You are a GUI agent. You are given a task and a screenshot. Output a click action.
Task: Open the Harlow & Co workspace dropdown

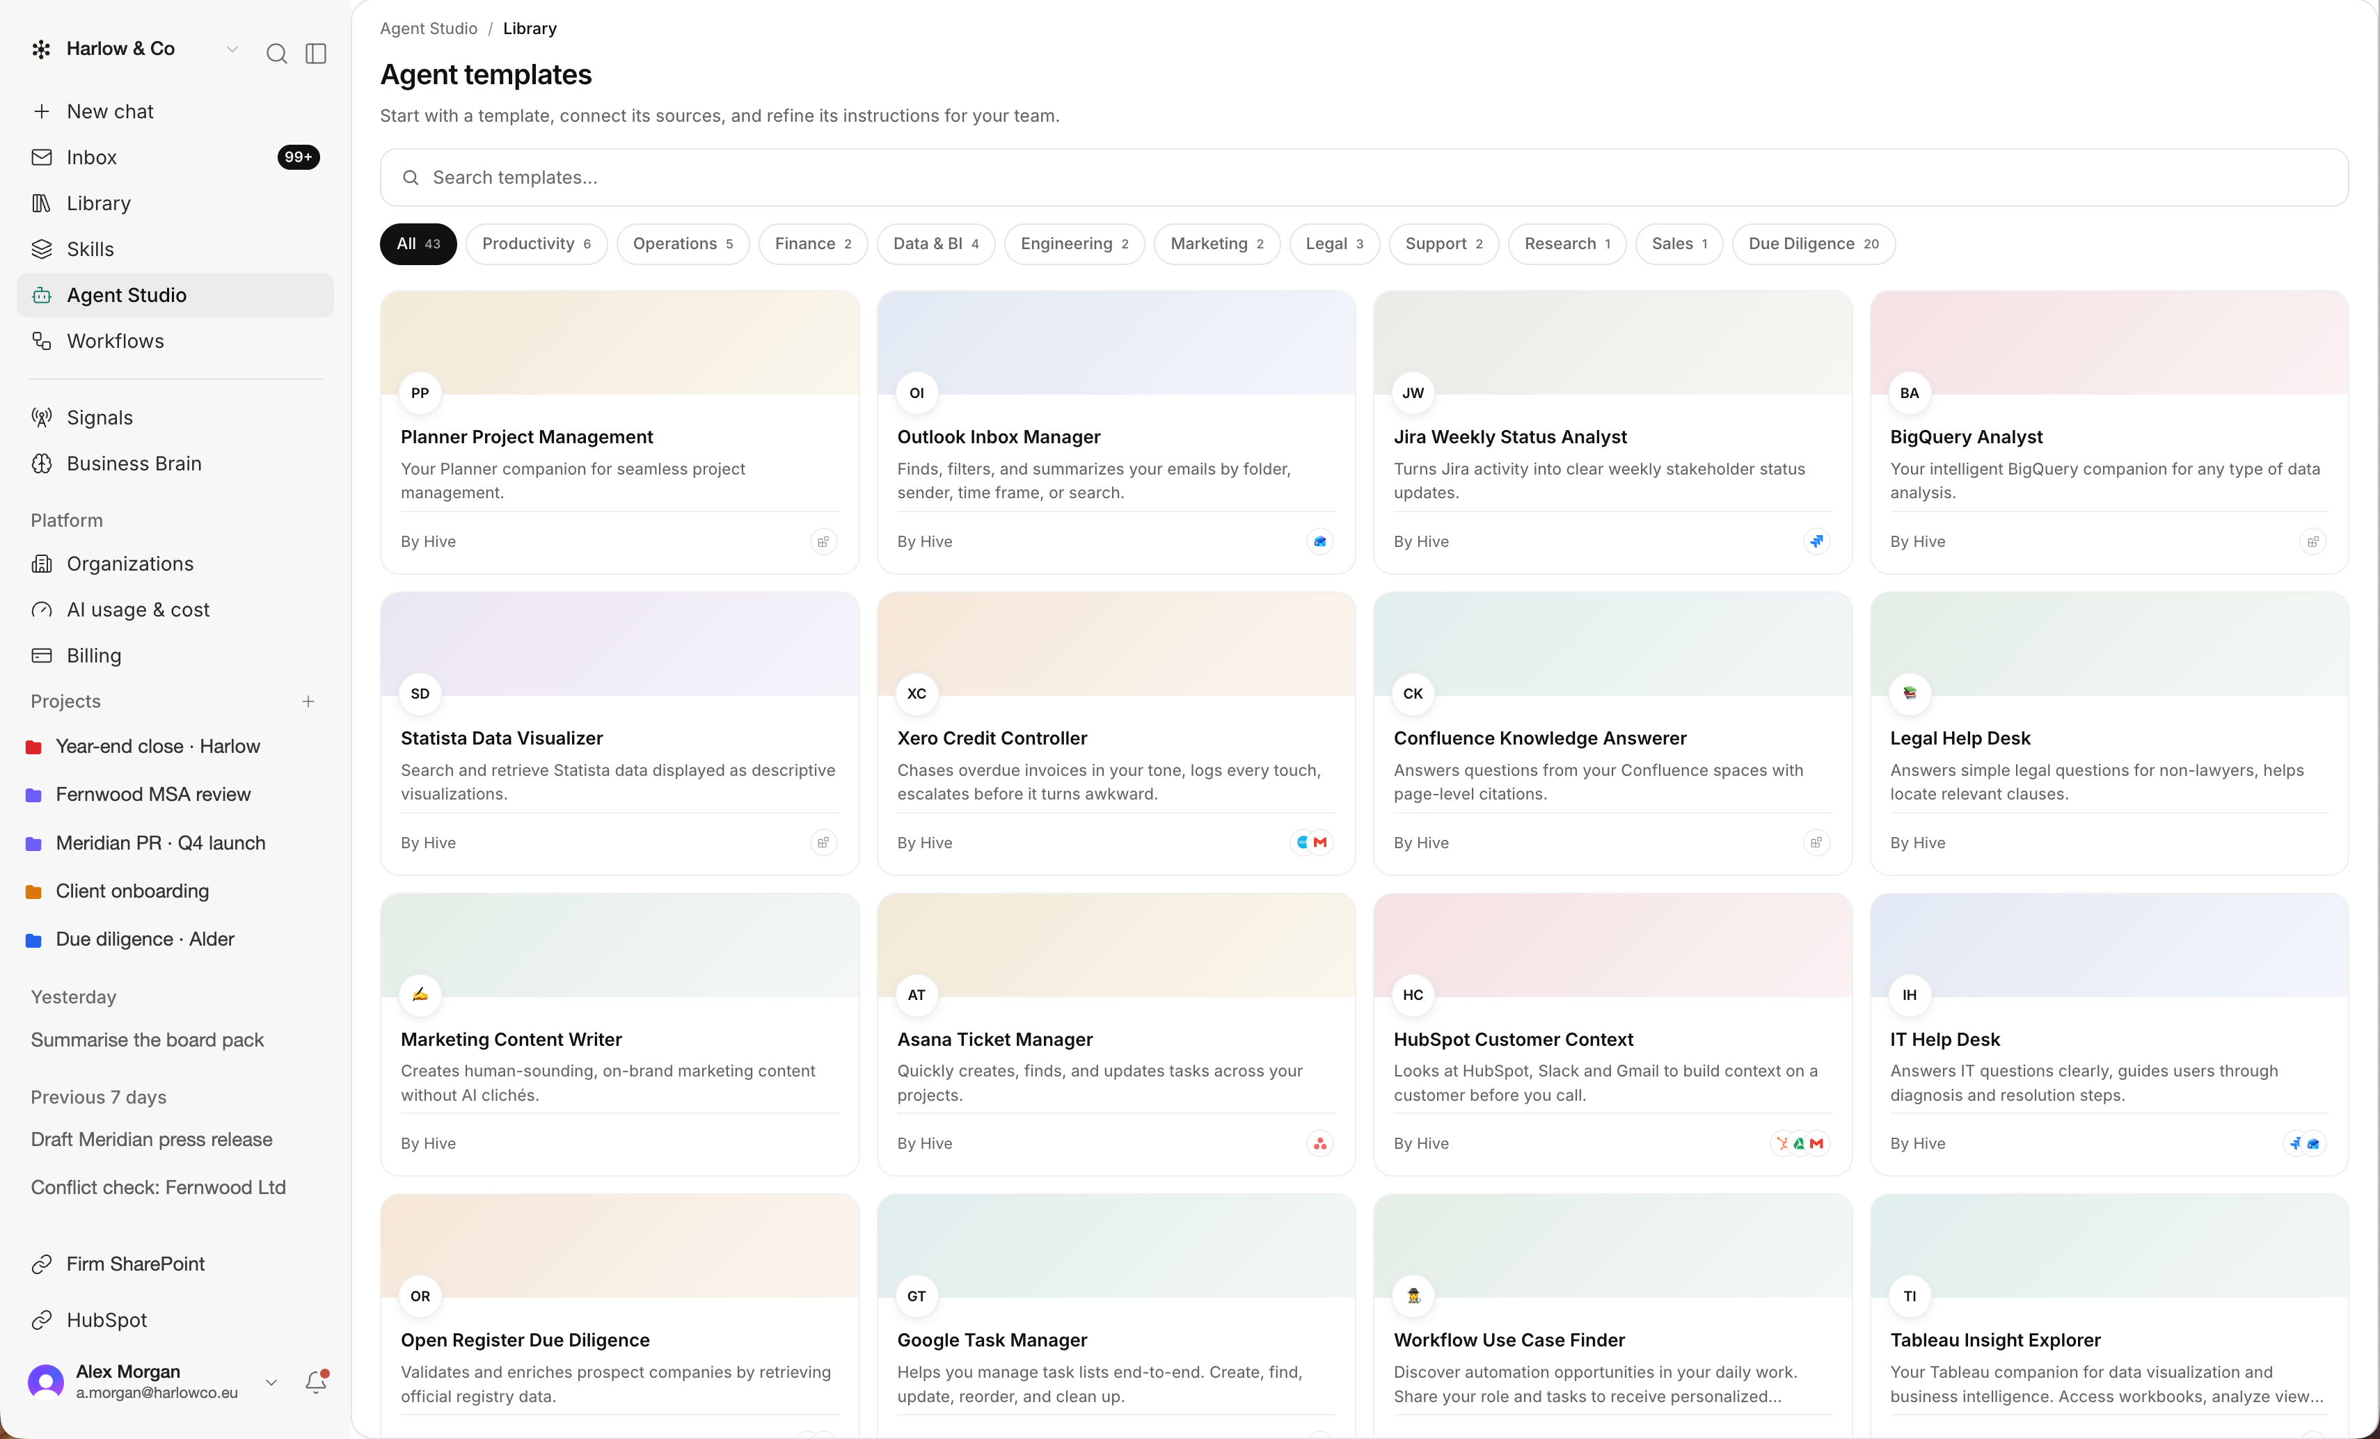click(135, 49)
